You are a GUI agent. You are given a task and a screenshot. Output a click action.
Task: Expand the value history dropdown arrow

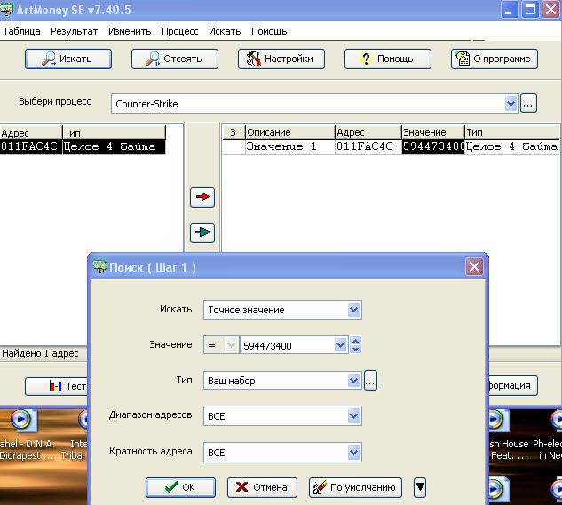pyautogui.click(x=340, y=345)
